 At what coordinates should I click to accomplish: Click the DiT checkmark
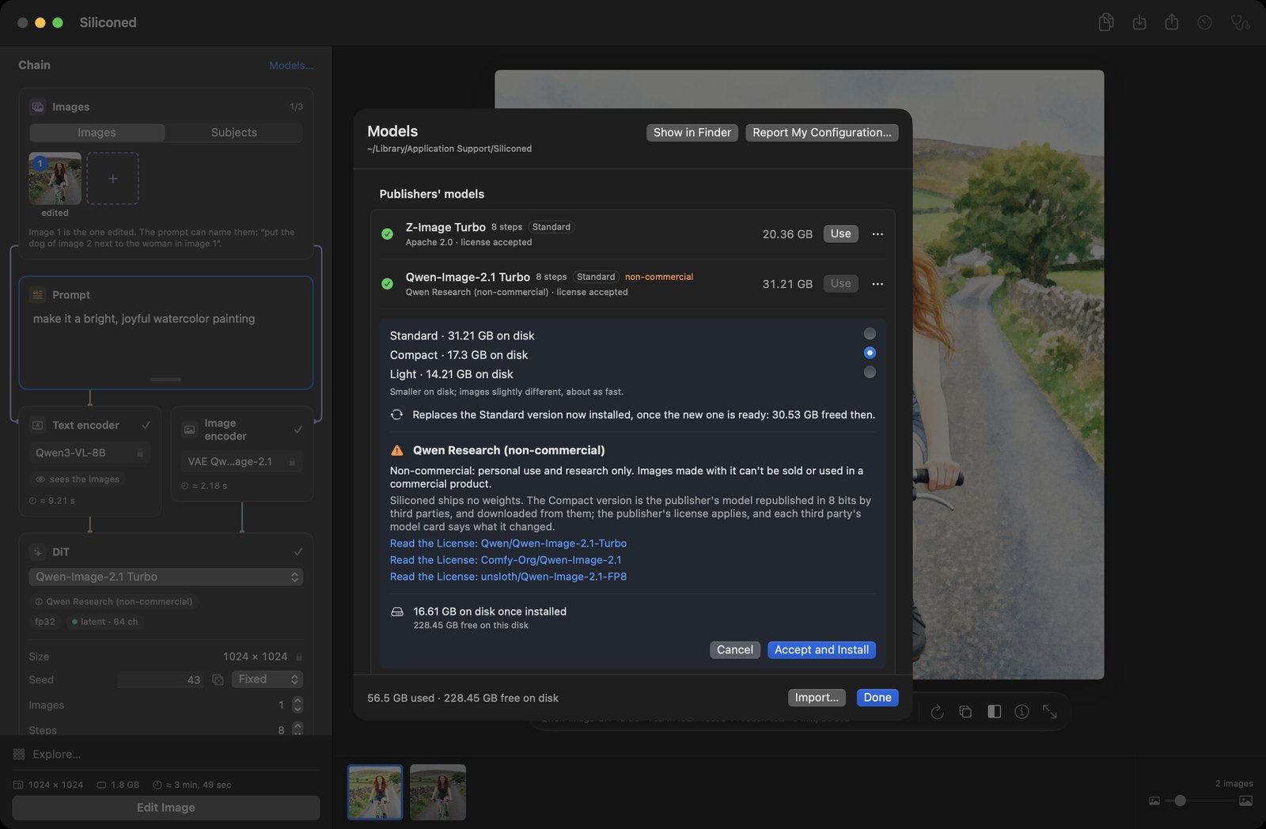click(298, 552)
